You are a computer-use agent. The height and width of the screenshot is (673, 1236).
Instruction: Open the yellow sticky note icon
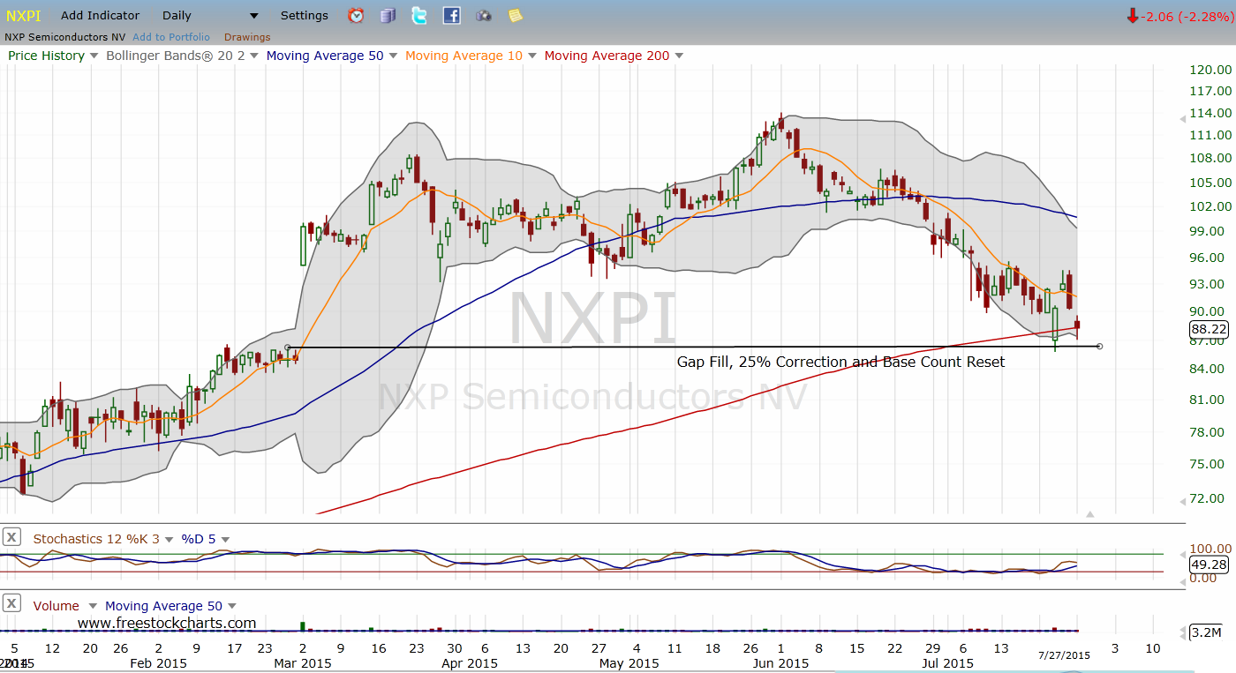(516, 15)
